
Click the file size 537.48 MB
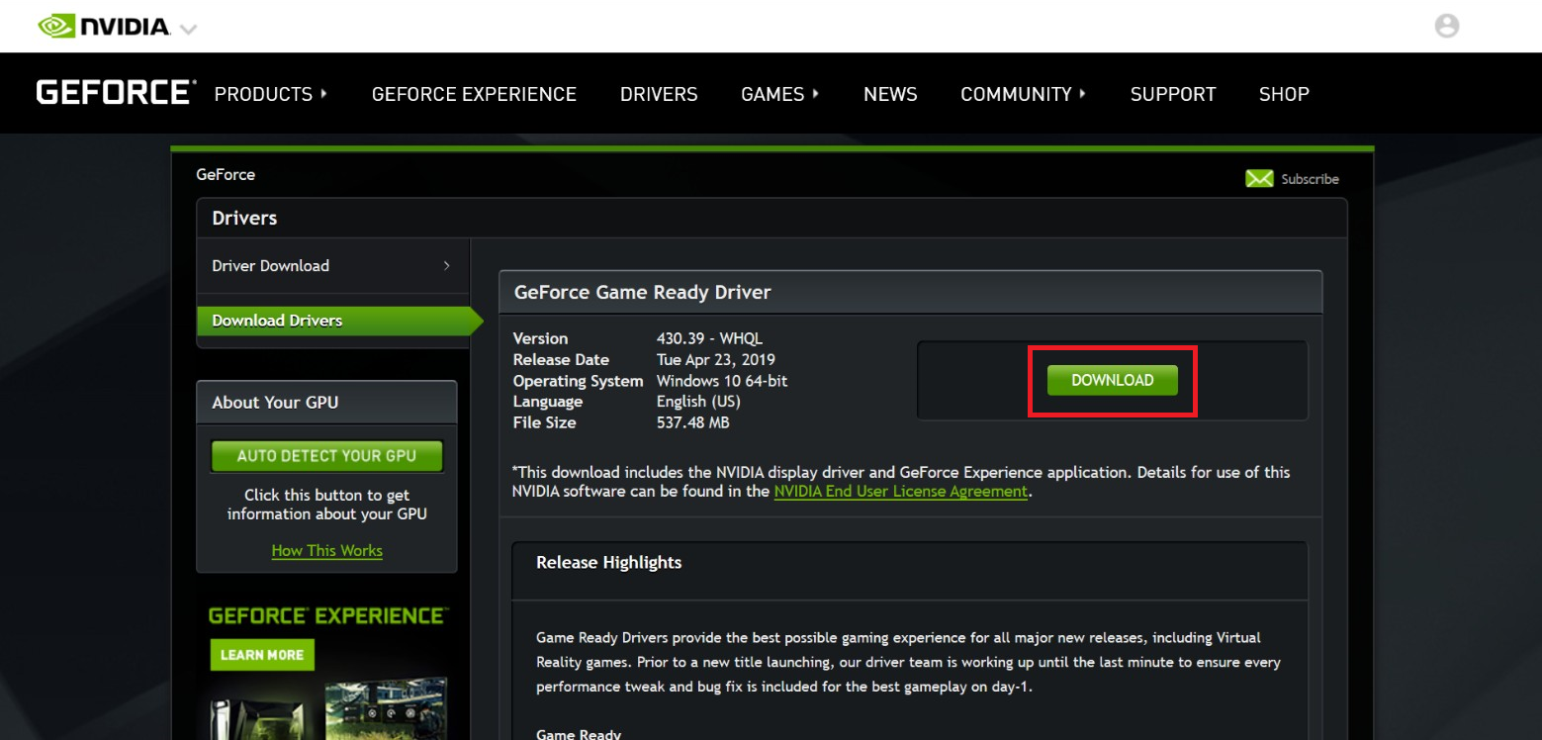click(x=692, y=422)
